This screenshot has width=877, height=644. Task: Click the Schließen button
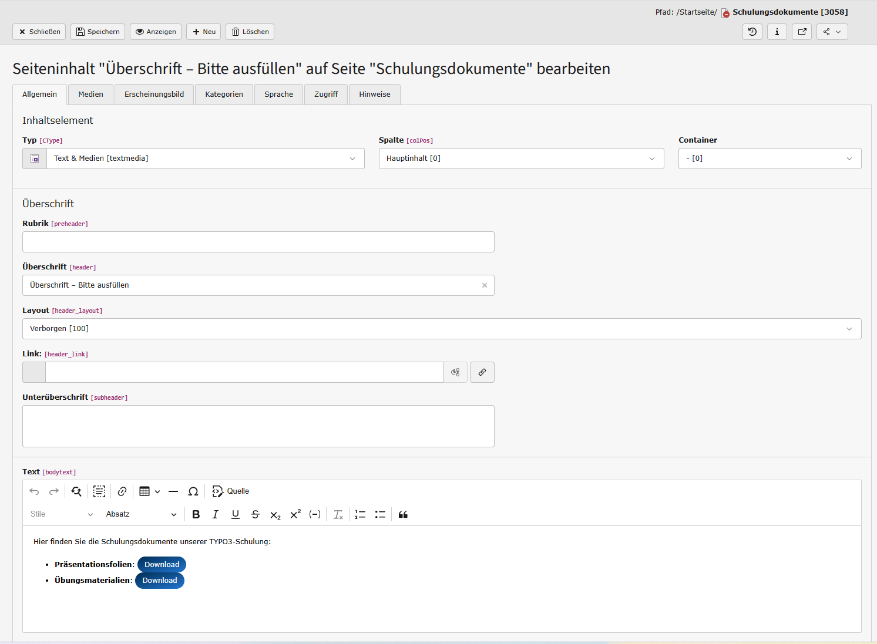[39, 32]
